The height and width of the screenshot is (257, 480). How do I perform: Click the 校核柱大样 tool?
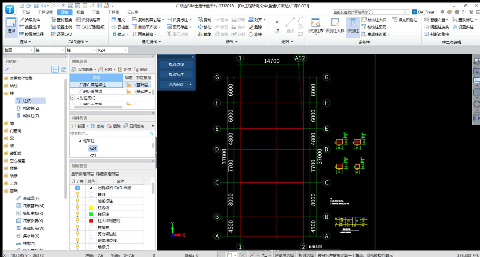(x=374, y=20)
